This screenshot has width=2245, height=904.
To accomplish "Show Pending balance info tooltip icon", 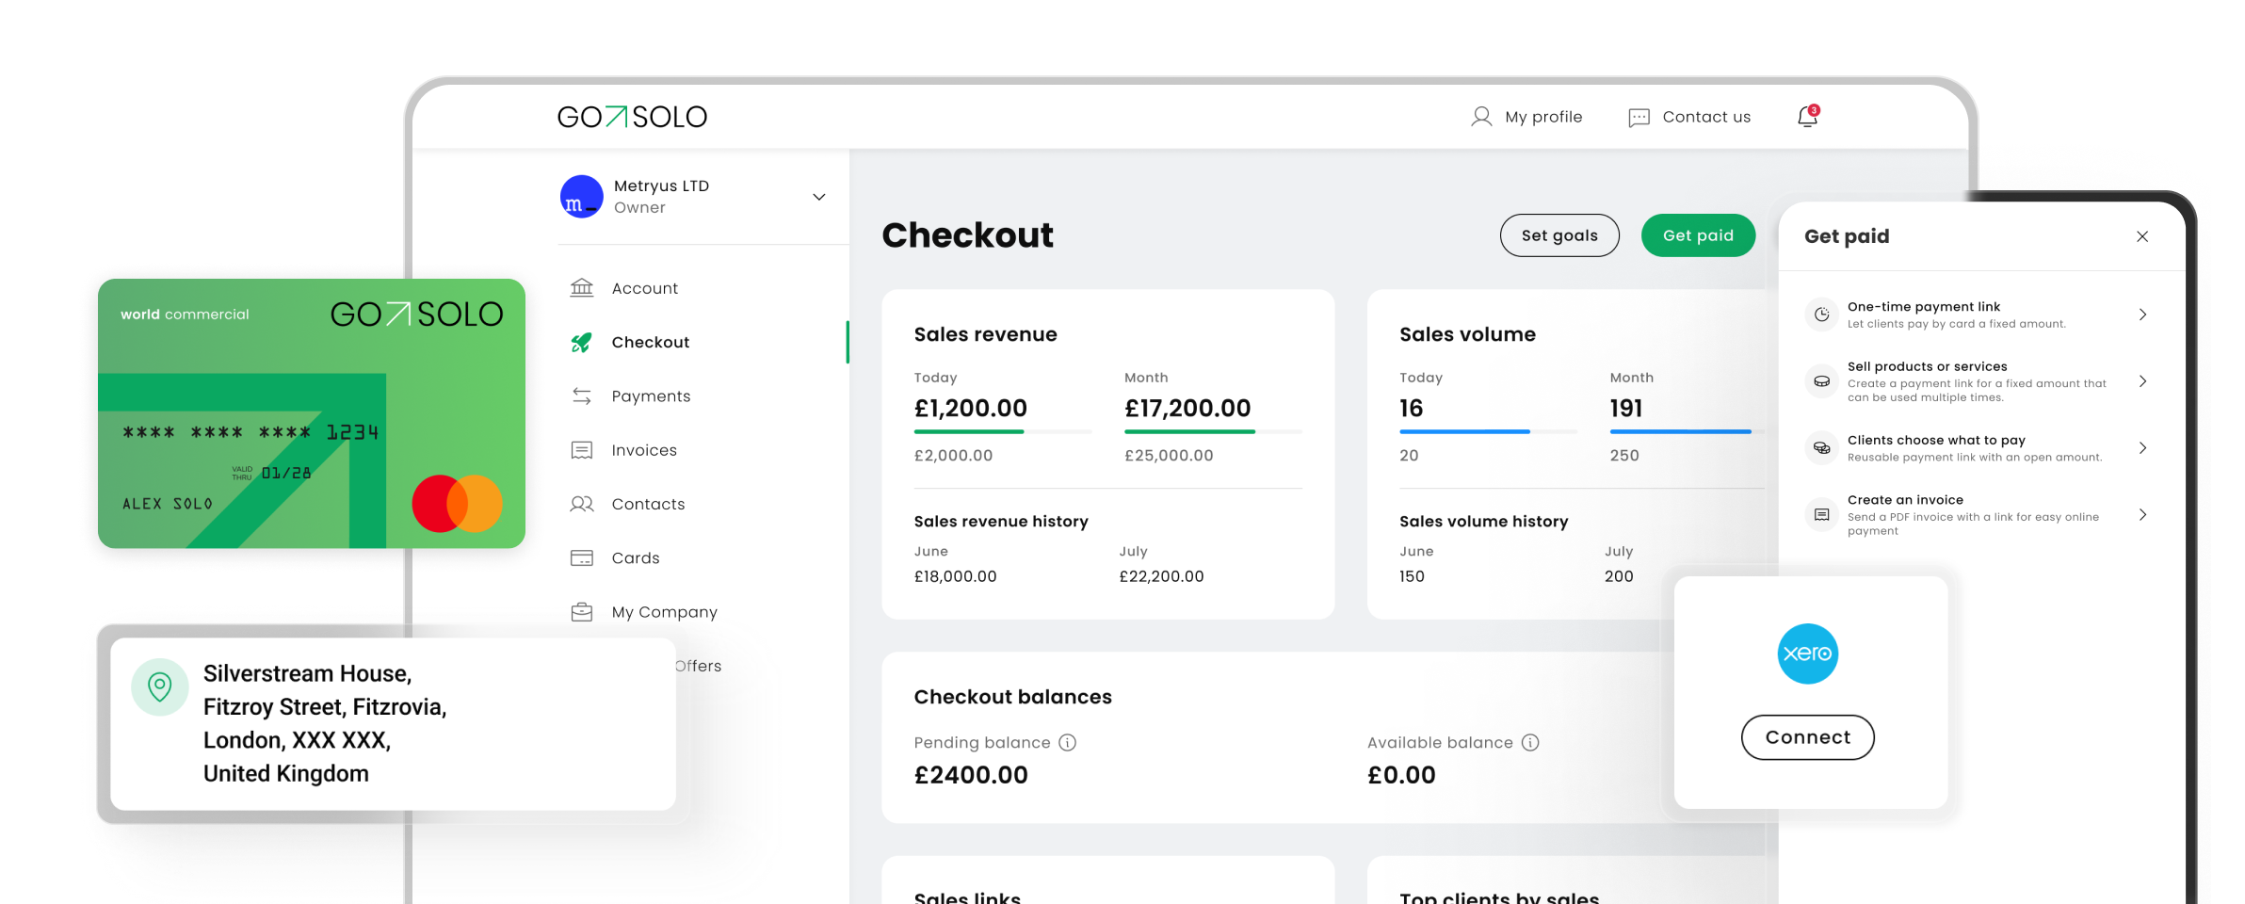I will click(1067, 742).
